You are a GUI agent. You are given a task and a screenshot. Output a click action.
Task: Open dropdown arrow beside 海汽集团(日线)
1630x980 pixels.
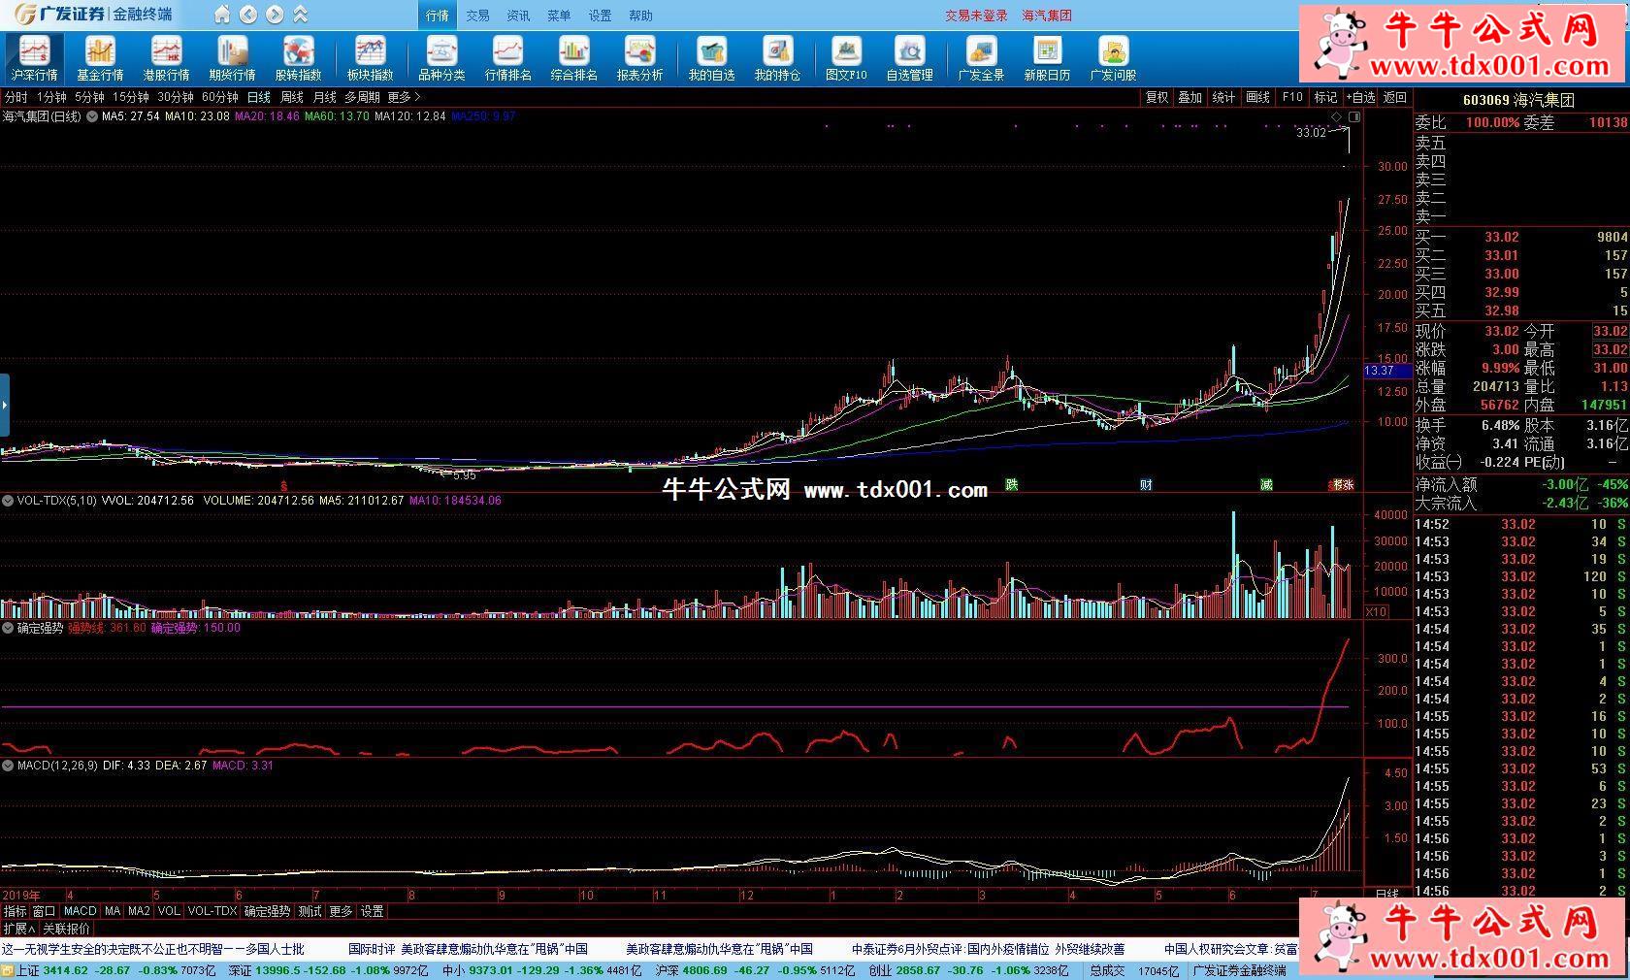[92, 116]
